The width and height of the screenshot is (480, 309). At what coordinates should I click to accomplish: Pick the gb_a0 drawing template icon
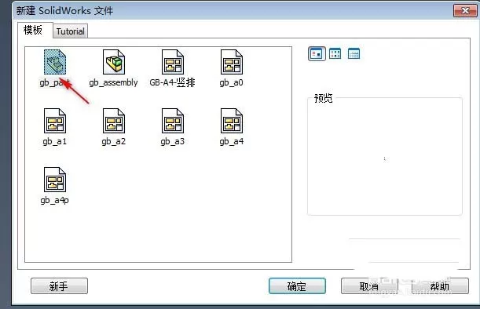point(232,62)
